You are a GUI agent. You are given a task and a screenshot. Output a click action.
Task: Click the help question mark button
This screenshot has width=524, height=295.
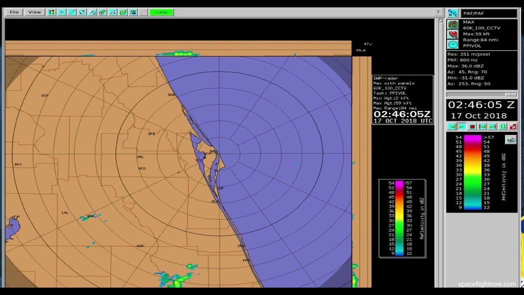click(x=438, y=12)
